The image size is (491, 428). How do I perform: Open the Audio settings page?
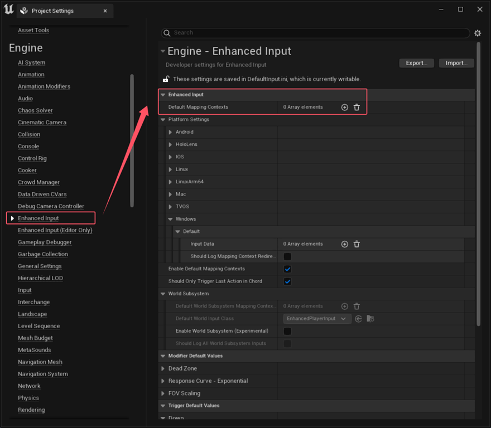[25, 99]
